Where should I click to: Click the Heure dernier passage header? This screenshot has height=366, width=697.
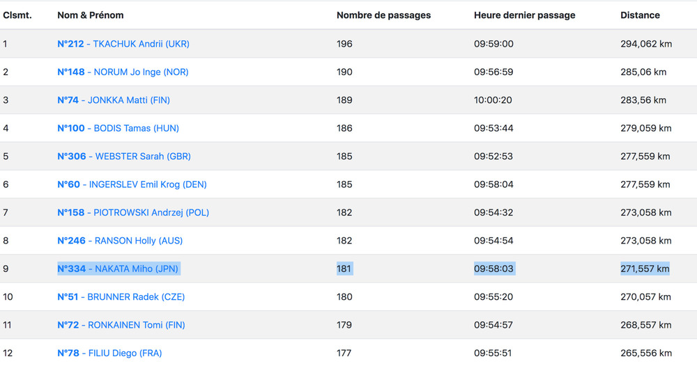point(525,15)
